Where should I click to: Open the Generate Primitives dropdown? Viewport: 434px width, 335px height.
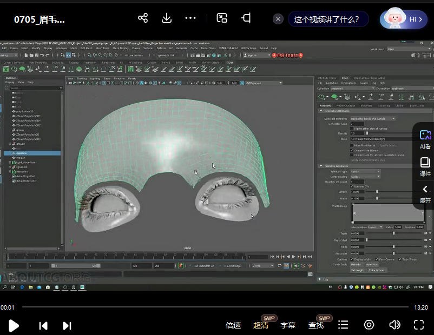393,118
